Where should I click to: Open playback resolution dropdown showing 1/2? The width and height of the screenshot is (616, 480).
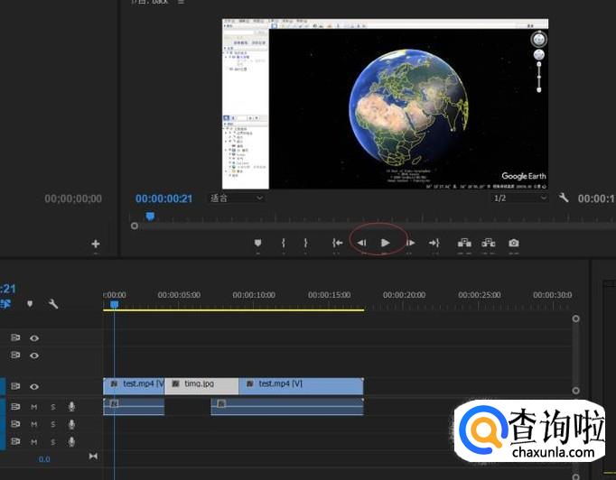[519, 198]
